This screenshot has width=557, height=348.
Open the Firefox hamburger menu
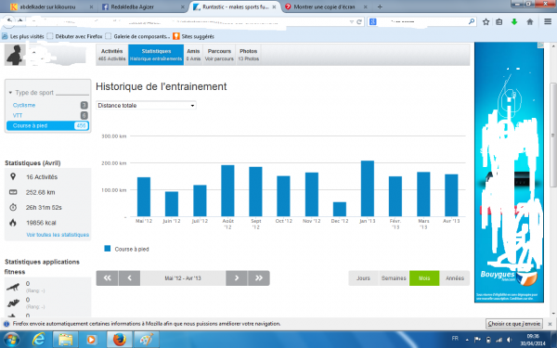coord(548,21)
